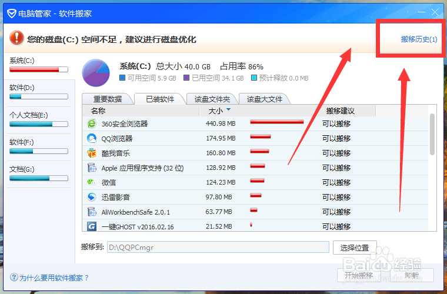Click the 一键GHOST icon
Viewport: 447px width, 294px height.
(92, 227)
